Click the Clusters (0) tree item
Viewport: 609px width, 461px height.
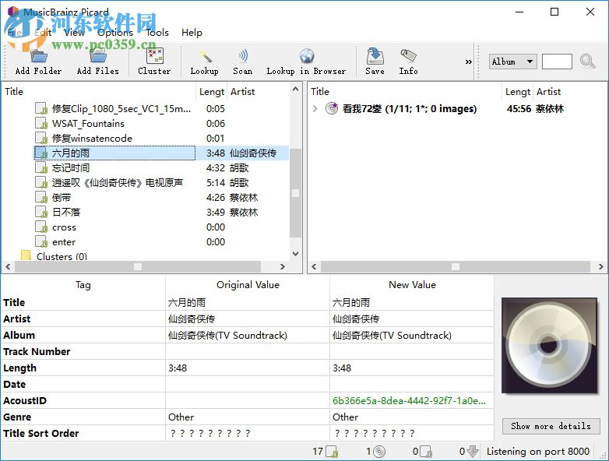(62, 256)
